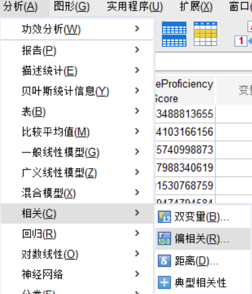252x294 pixels.
Task: Select the Proficiency Score column header
Action: 185,91
